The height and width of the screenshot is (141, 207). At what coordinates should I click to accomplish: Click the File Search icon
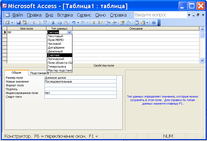point(25,23)
